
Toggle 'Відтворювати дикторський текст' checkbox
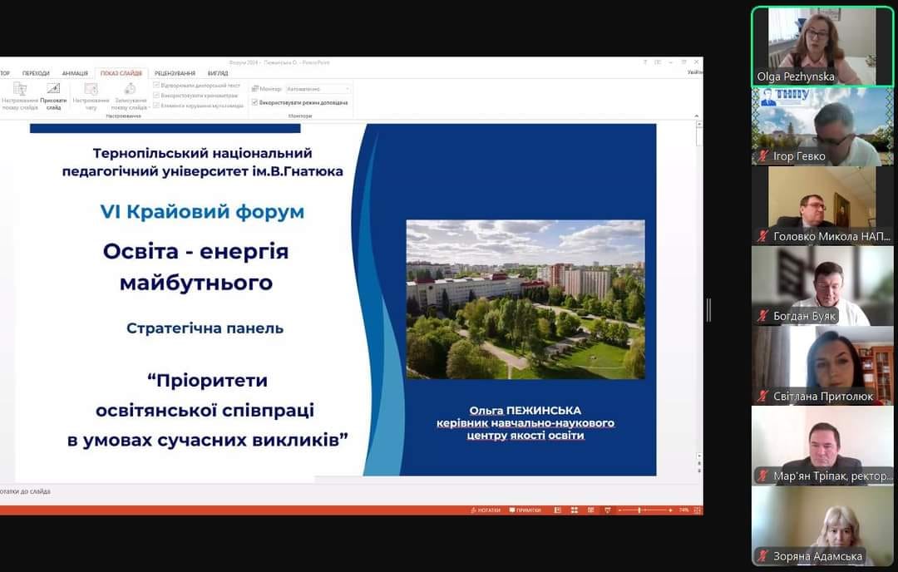[156, 86]
